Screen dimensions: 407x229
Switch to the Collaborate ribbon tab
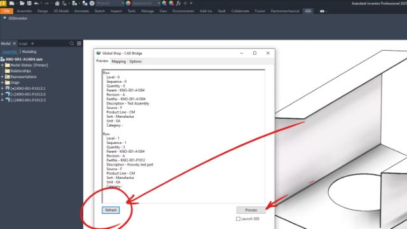click(240, 11)
